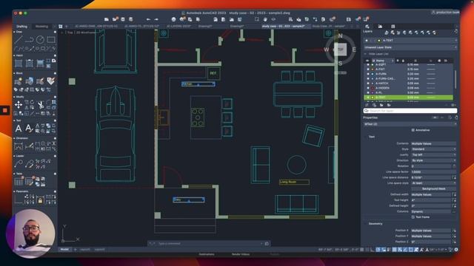Click the padlock Fix constraint icon
Image resolution: width=474 pixels, height=266 pixels.
tap(40, 200)
